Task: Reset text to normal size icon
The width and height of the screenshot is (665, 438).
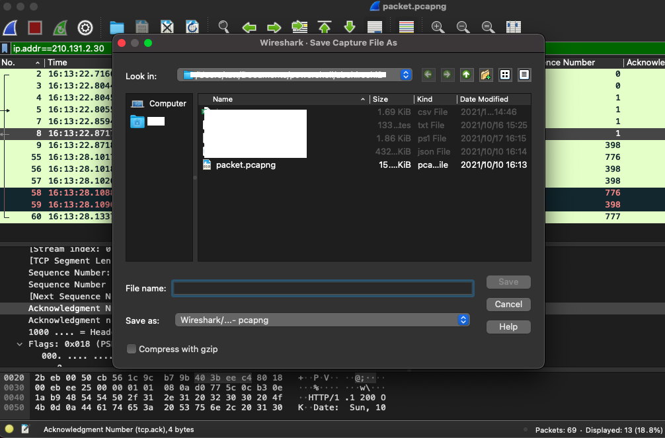Action: 488,27
